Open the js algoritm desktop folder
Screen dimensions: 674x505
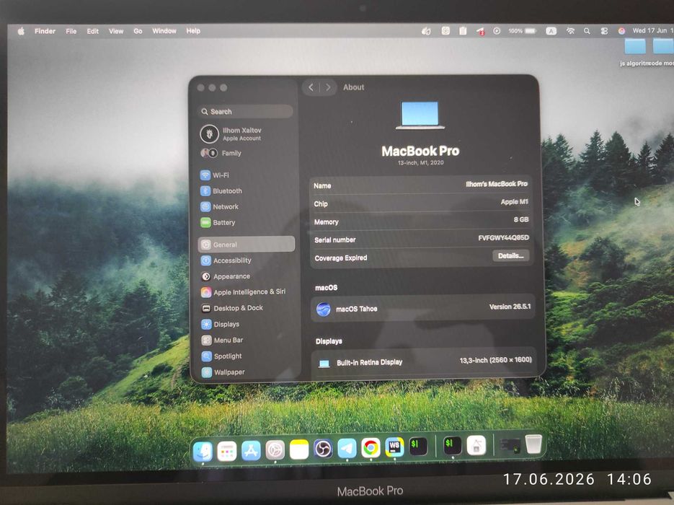[x=635, y=46]
